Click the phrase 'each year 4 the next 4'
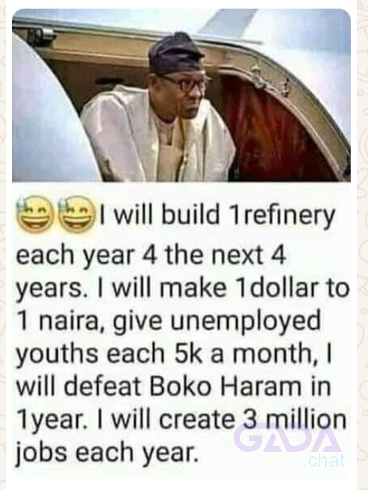This screenshot has height=490, width=368. [151, 257]
